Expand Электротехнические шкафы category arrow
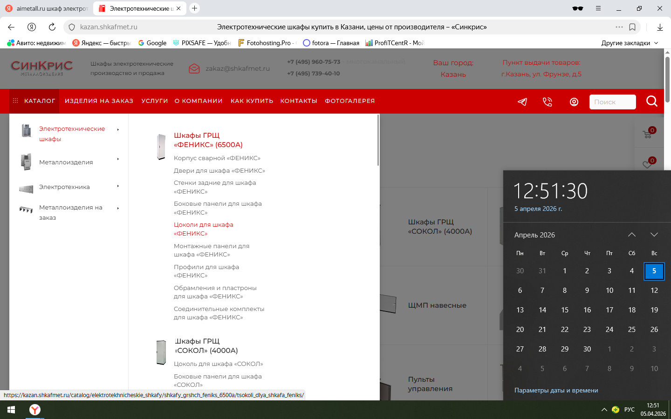 click(x=118, y=129)
